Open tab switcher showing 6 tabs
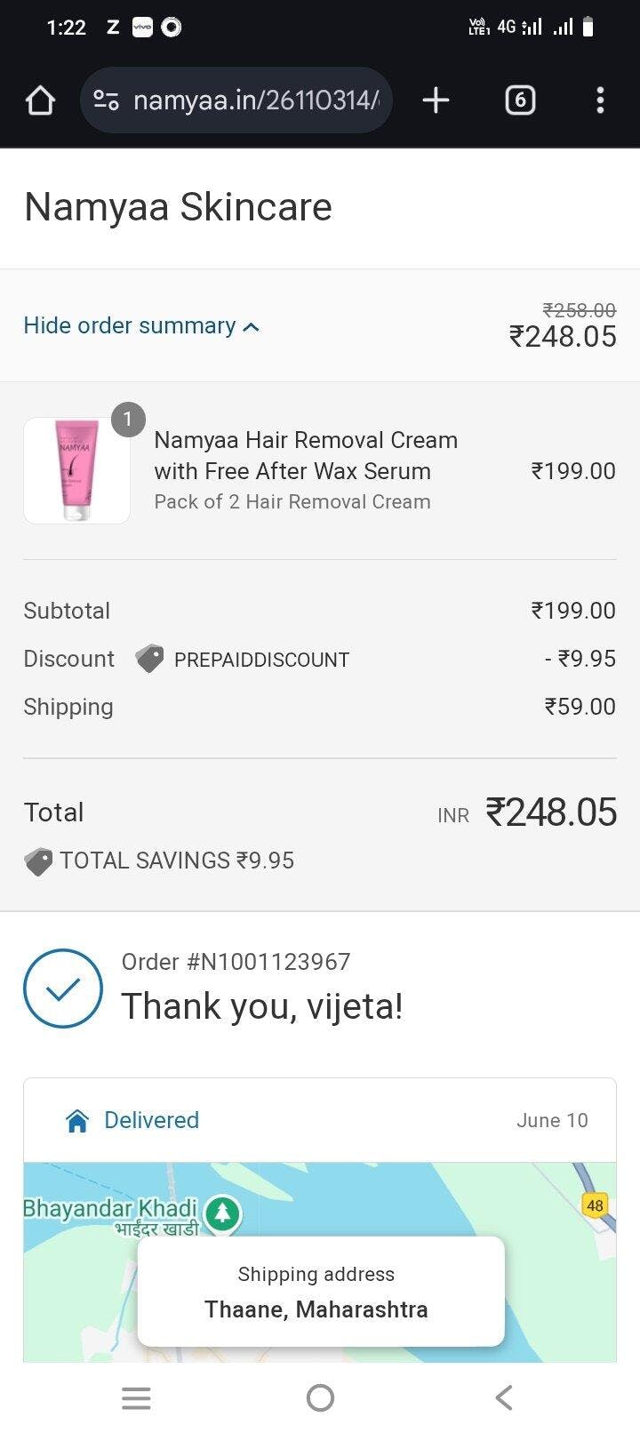 pos(520,100)
